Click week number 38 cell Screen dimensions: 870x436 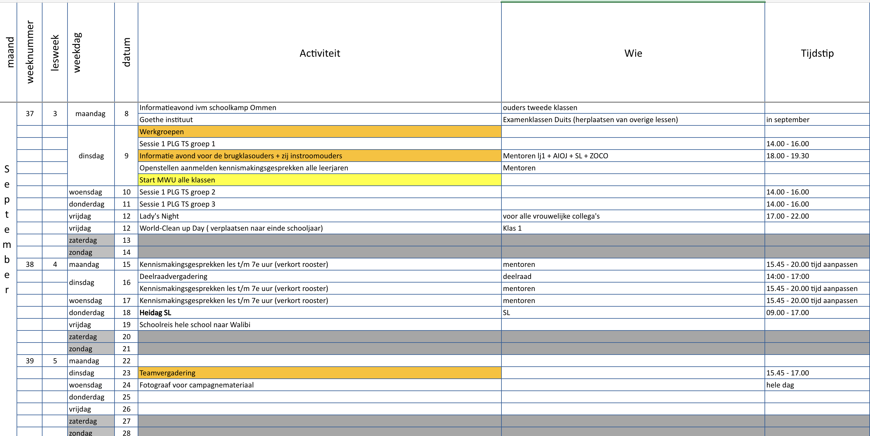(x=30, y=264)
